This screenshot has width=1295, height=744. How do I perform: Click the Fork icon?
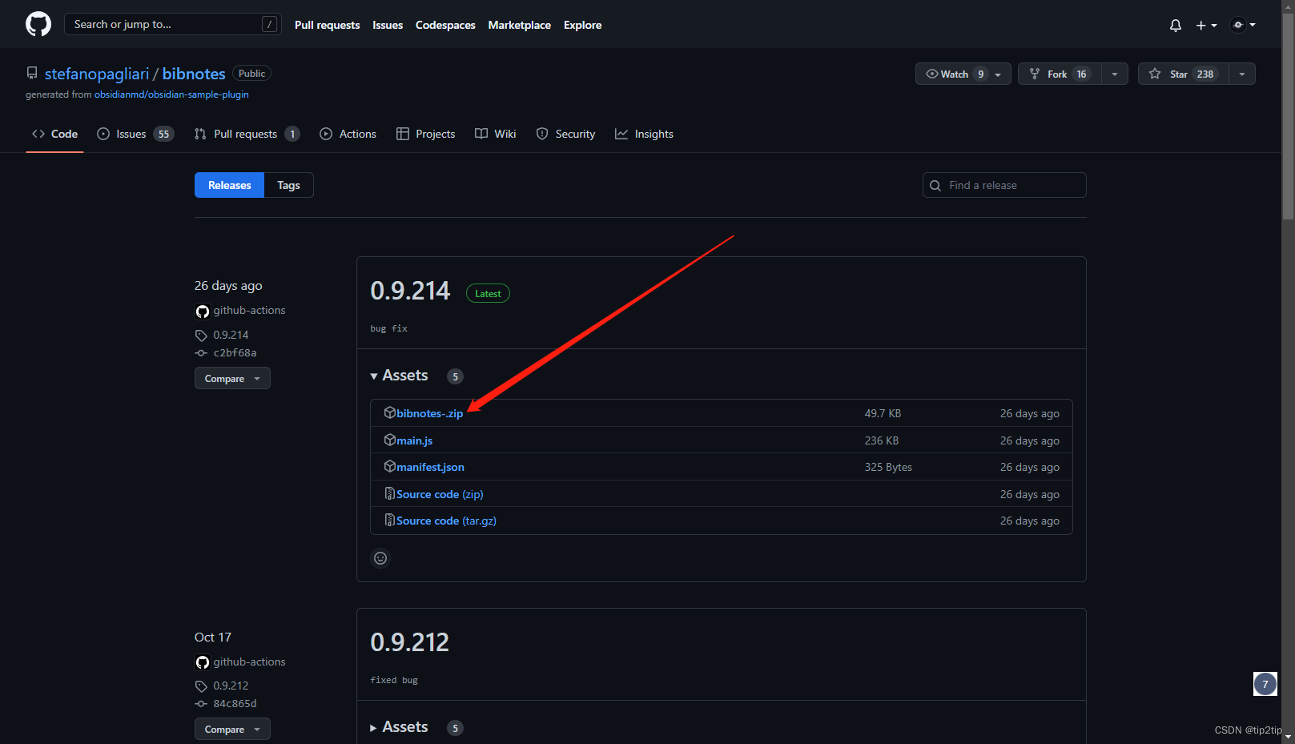[x=1035, y=74]
